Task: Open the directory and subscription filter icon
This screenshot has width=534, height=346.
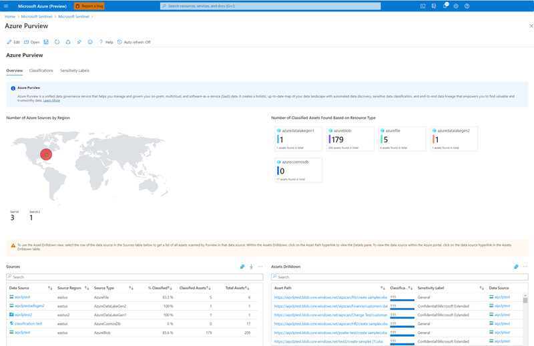Action: point(433,6)
